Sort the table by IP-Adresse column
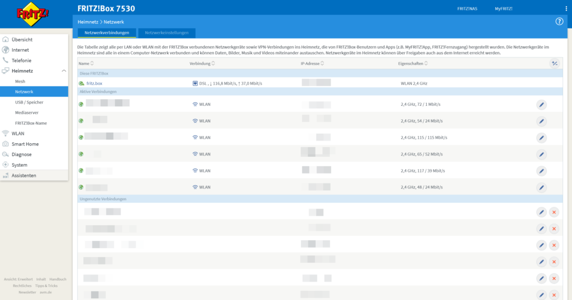This screenshot has width=572, height=300. pyautogui.click(x=312, y=64)
